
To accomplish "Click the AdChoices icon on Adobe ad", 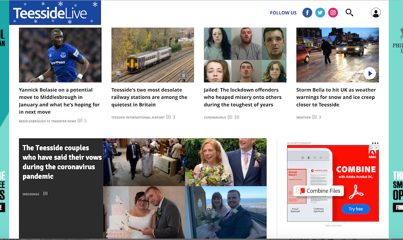I will pos(372,148).
